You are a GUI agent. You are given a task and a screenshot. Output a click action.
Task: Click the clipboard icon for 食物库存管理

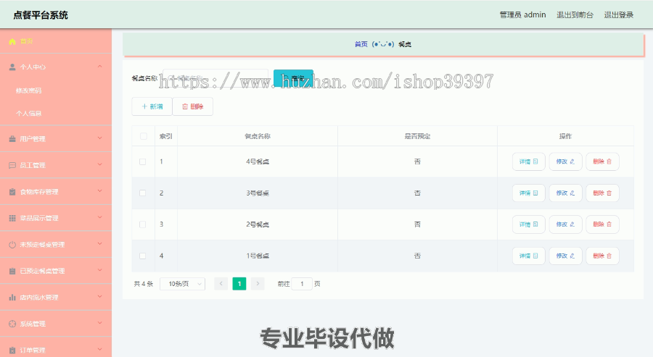point(12,192)
